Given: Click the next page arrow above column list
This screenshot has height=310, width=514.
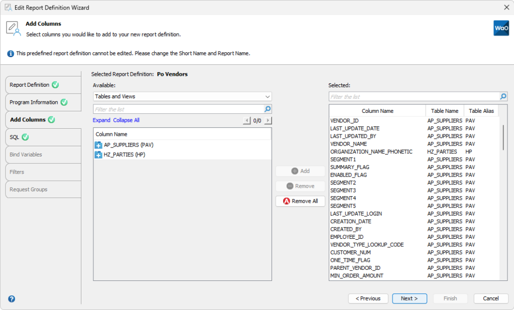Looking at the screenshot, I should click(268, 120).
